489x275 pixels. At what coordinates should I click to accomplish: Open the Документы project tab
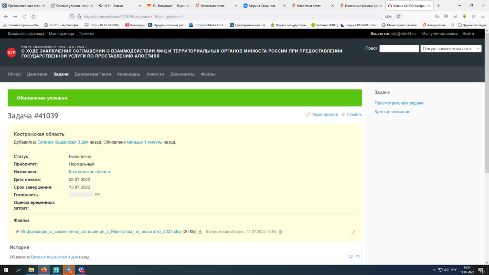pyautogui.click(x=182, y=74)
